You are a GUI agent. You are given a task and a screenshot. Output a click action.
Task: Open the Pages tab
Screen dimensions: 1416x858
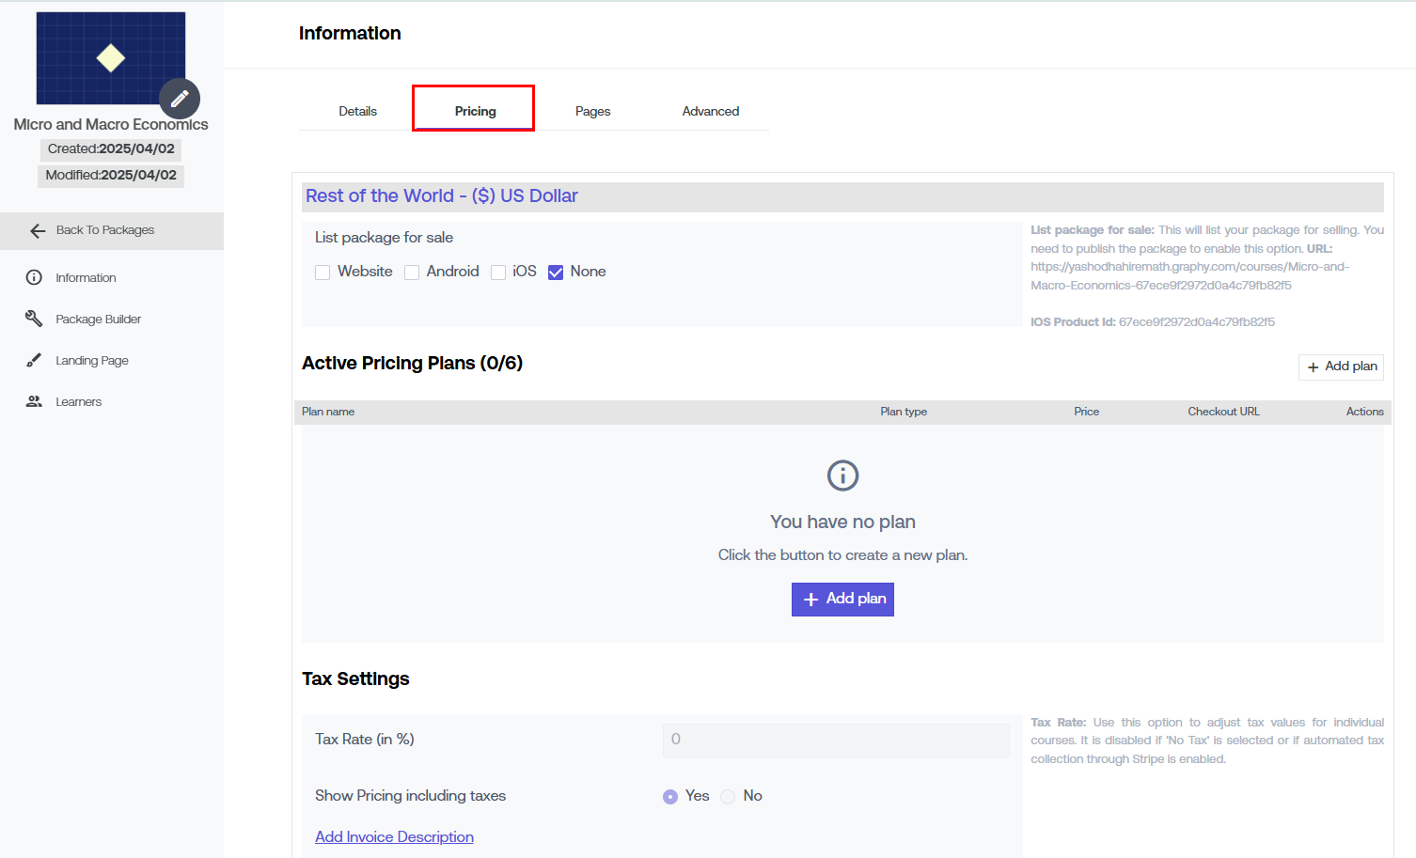click(592, 111)
